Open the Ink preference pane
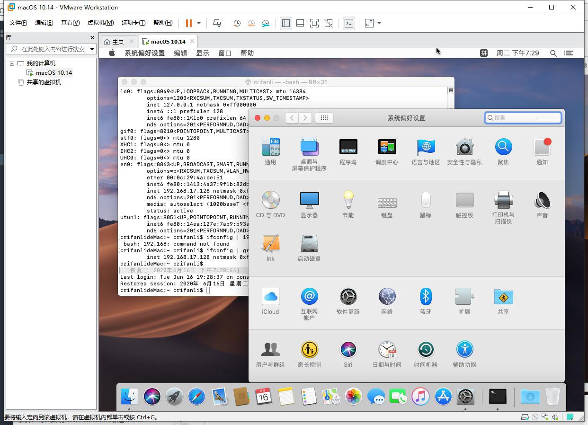Viewport: 588px width, 425px height. click(270, 248)
